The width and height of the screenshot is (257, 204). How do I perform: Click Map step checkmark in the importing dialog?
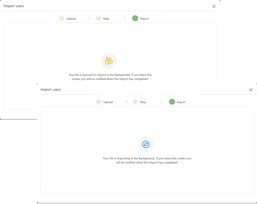(x=135, y=102)
